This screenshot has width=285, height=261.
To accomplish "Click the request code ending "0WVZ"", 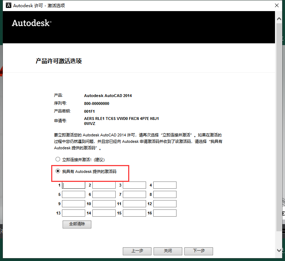I will point(90,124).
